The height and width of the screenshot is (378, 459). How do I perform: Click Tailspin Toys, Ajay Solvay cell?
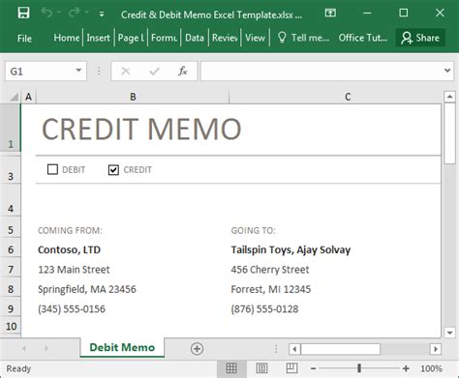point(291,249)
